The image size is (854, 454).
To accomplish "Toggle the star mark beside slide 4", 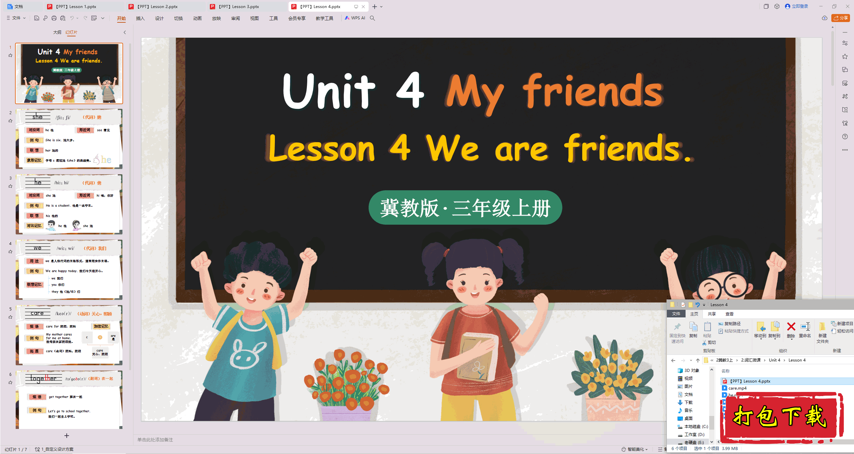I will coord(10,252).
